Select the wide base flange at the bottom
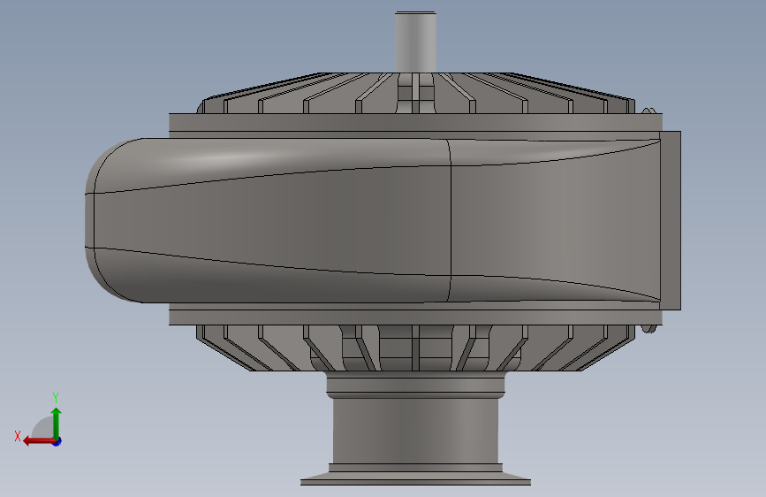This screenshot has width=766, height=497. coord(415,479)
